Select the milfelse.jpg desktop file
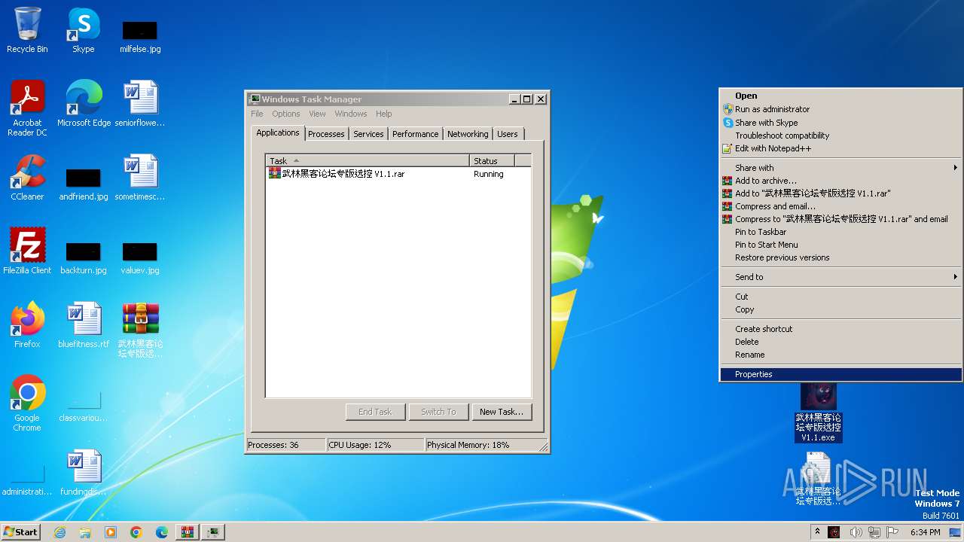 (x=140, y=36)
